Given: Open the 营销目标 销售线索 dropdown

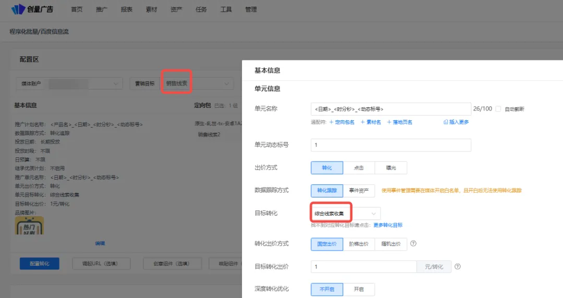Looking at the screenshot, I should click(x=198, y=83).
